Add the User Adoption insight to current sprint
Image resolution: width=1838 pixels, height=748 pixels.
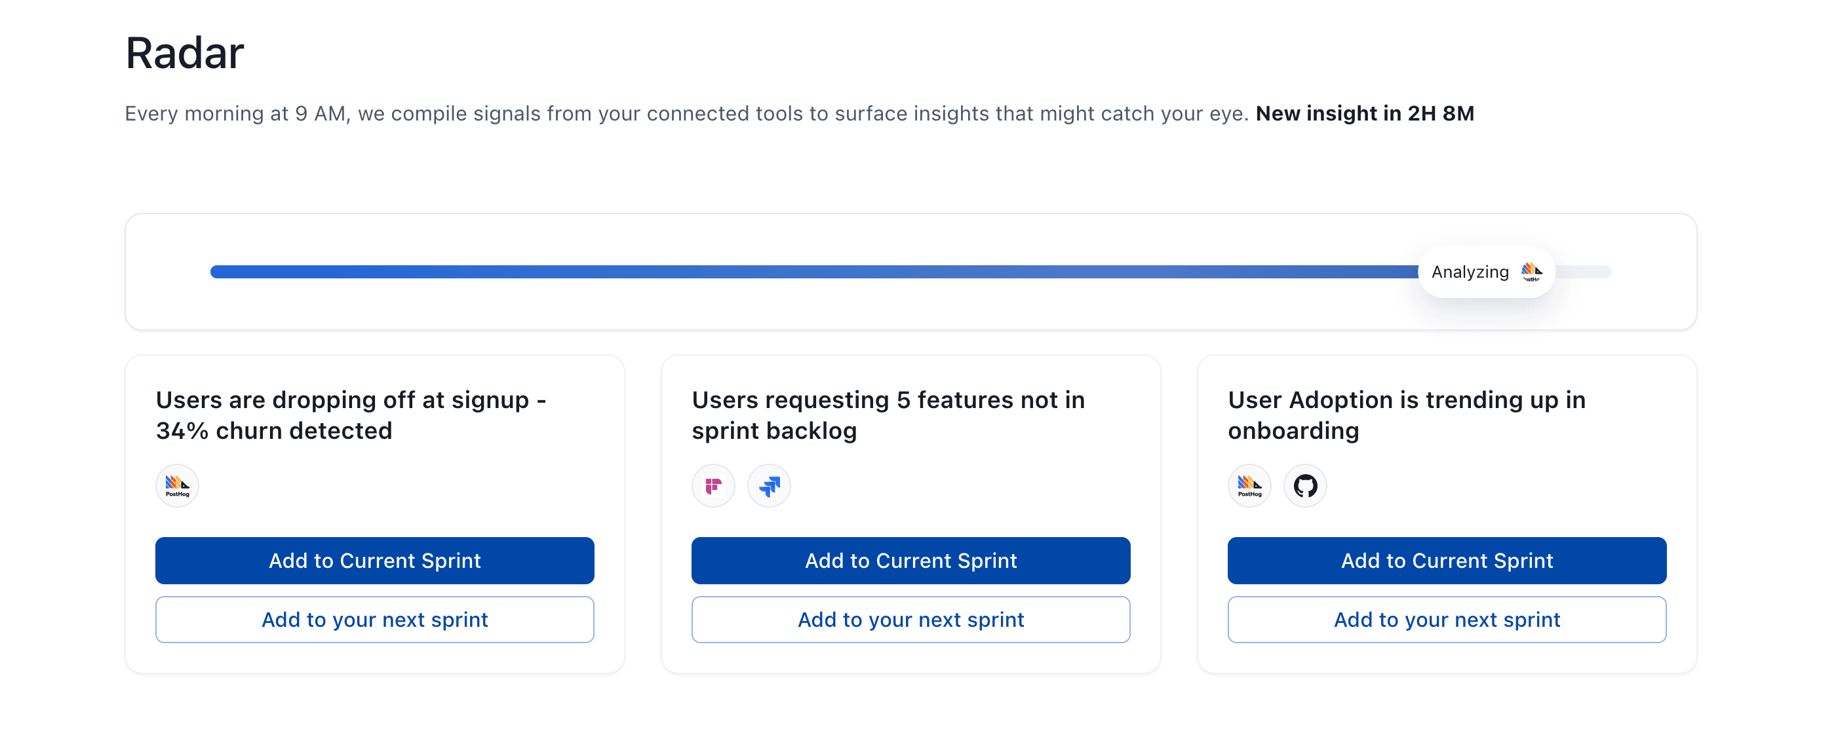point(1446,561)
